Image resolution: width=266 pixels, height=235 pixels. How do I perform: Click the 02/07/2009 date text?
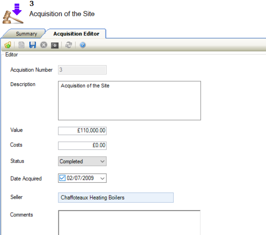coord(80,178)
